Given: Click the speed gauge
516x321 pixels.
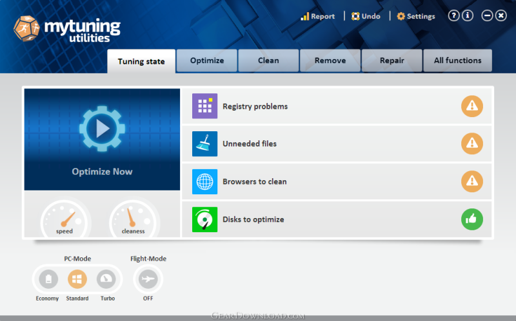Looking at the screenshot, I should (x=64, y=219).
